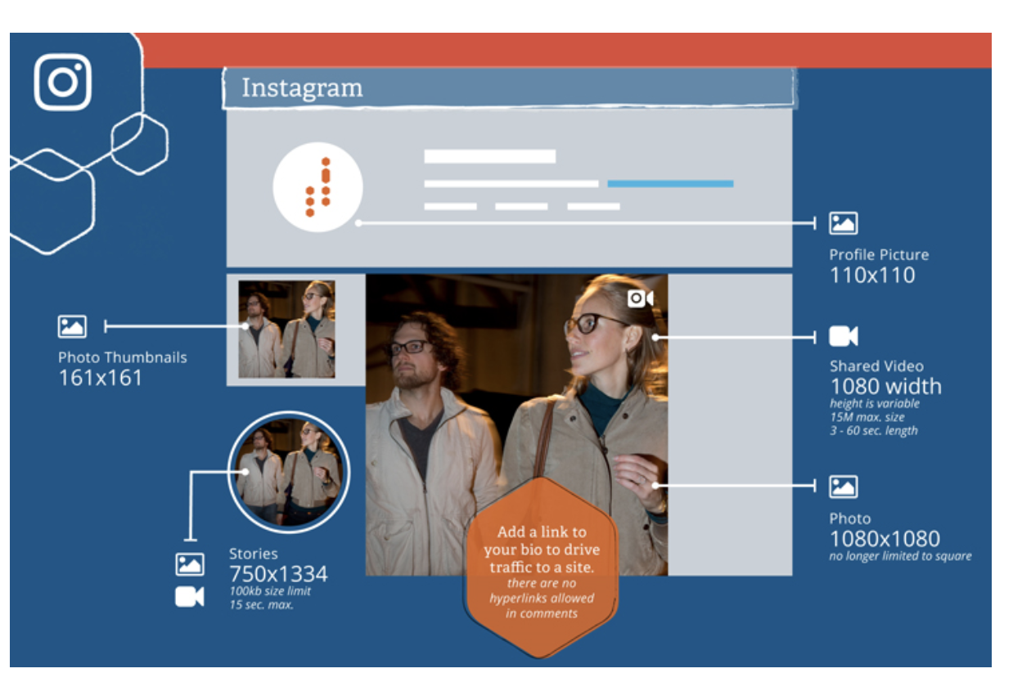The width and height of the screenshot is (1013, 682).
Task: Click the white username placeholder bar
Action: pos(489,156)
